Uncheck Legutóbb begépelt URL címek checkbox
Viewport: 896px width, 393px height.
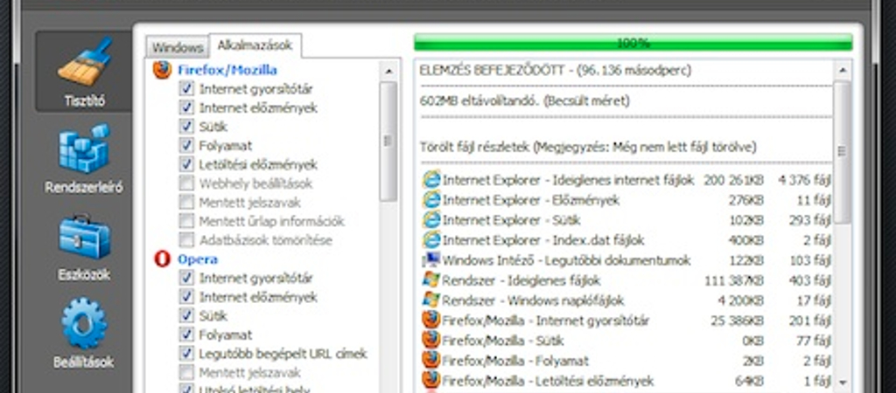186,354
